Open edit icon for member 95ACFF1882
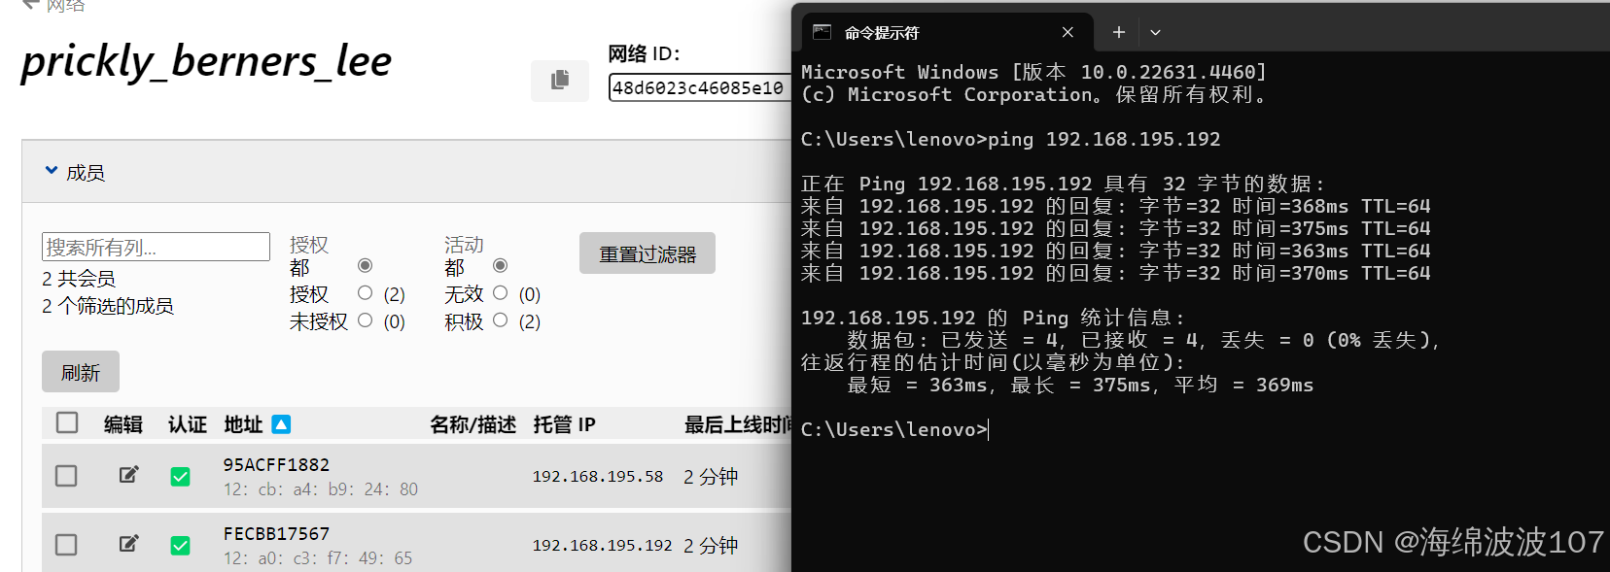This screenshot has height=572, width=1610. coord(128,475)
